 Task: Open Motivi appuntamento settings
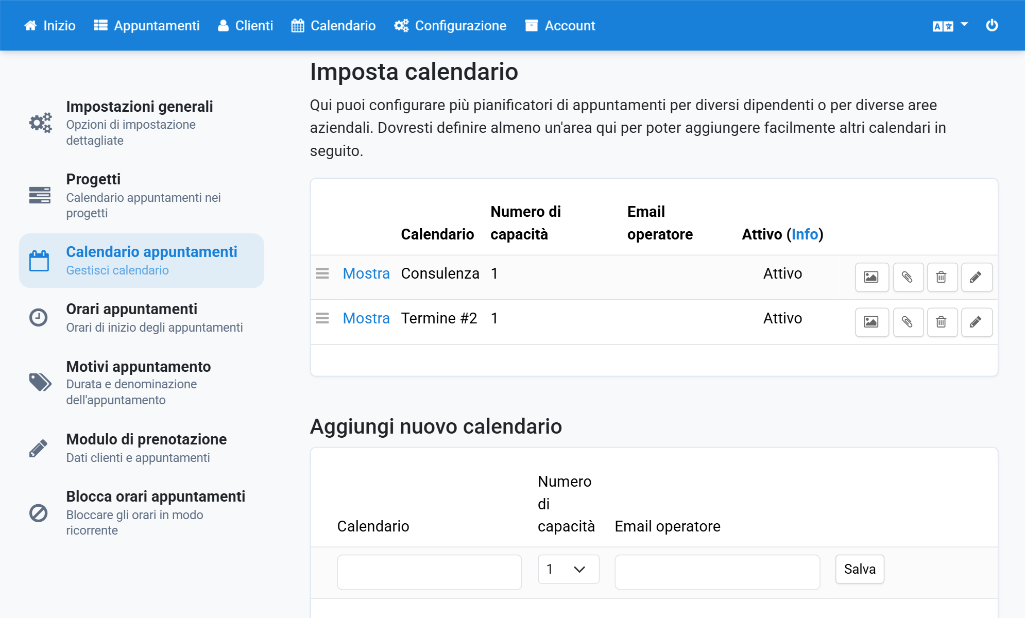tap(142, 383)
